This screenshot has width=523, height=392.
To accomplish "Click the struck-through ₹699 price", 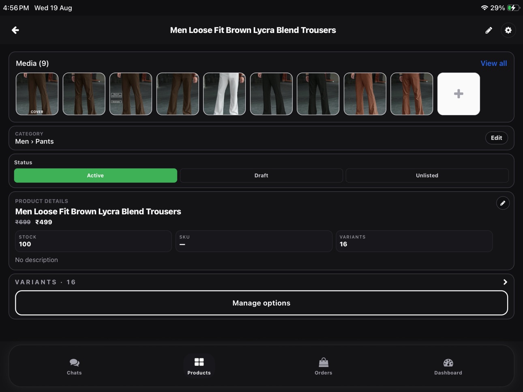I will [23, 222].
